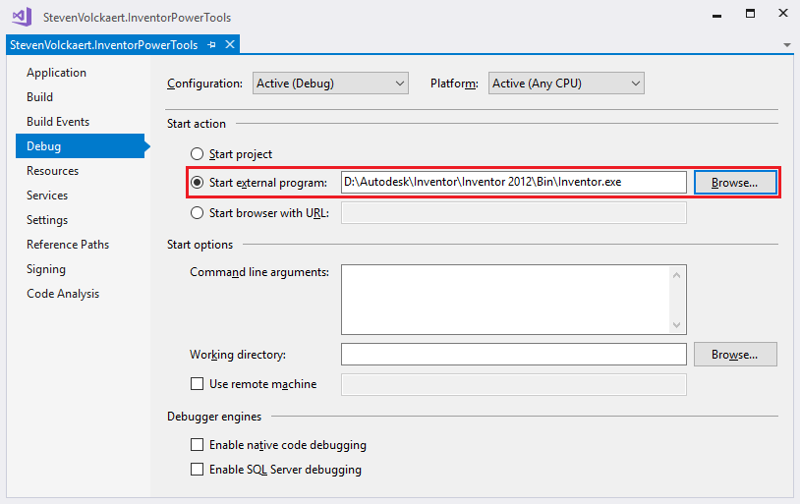Image resolution: width=800 pixels, height=504 pixels.
Task: Show the Services page
Action: (x=47, y=195)
